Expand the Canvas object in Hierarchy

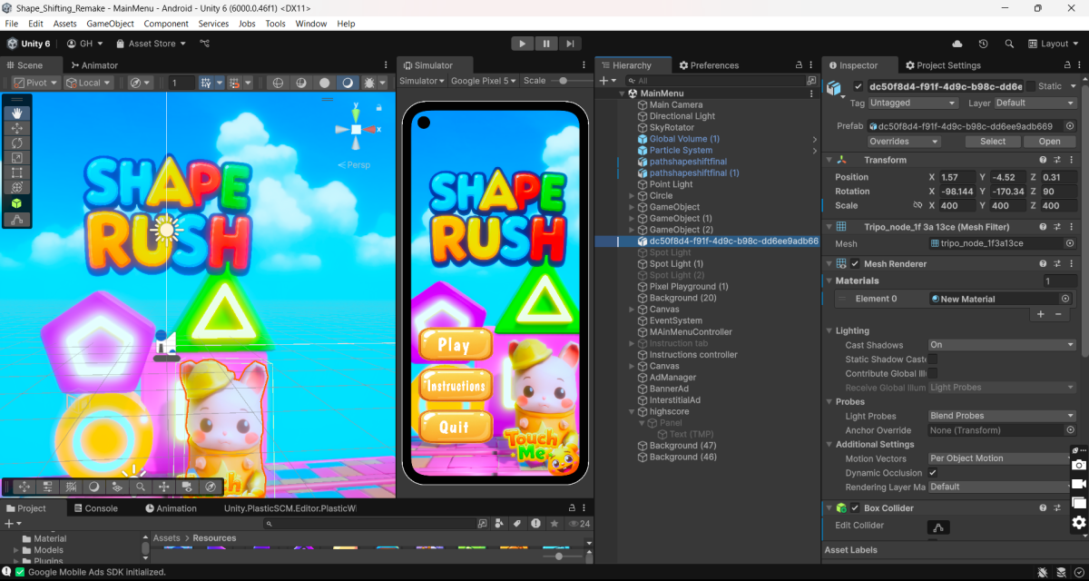[x=632, y=310]
